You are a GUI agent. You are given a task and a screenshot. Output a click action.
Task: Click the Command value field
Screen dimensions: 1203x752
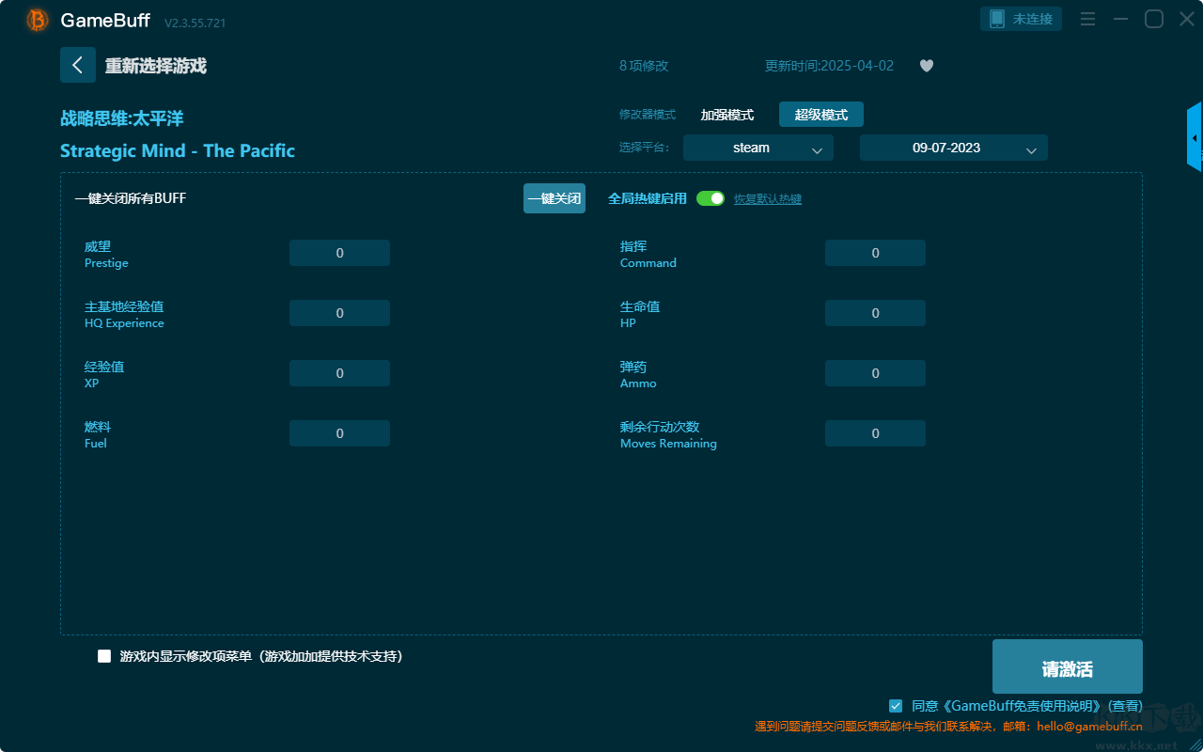pos(875,253)
